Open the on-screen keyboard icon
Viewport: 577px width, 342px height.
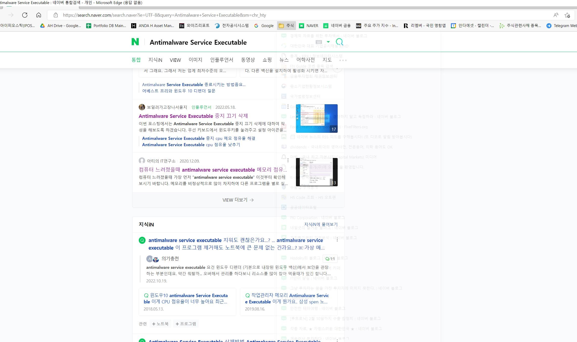319,42
